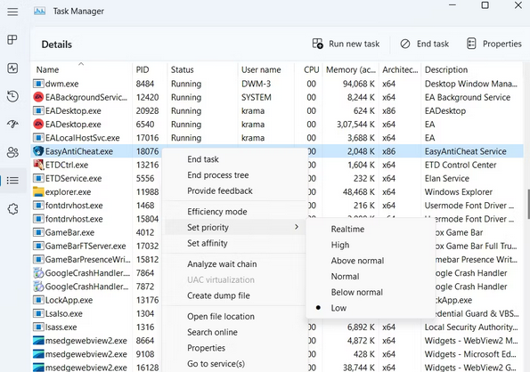This screenshot has width=530, height=372.
Task: Click the explorer.exe folder icon
Action: tap(38, 191)
